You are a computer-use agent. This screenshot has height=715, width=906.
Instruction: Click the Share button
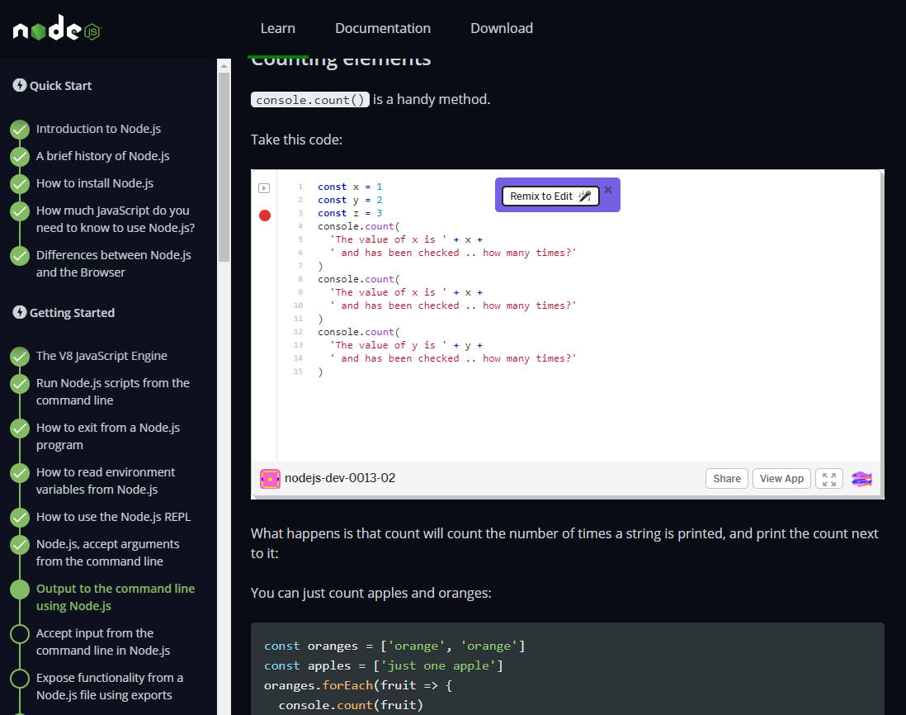[727, 479]
